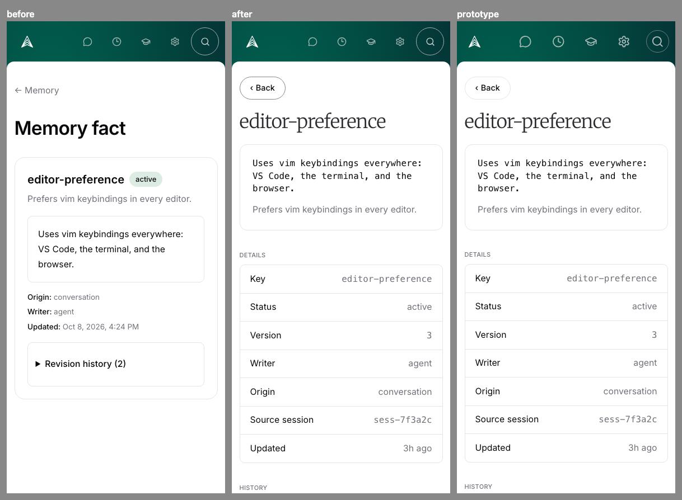Click sess-7f3a2c value in the prototype panel

click(x=628, y=419)
